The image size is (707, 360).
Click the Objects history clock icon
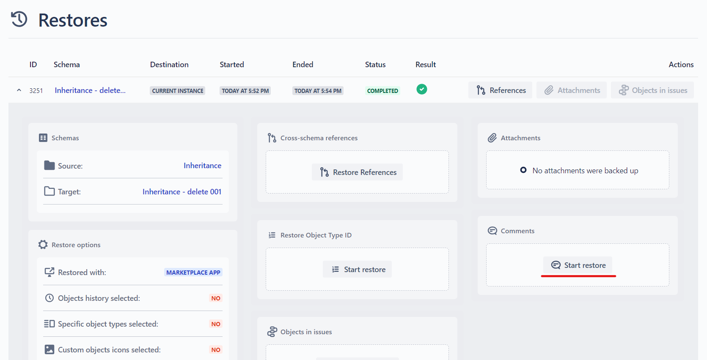50,298
